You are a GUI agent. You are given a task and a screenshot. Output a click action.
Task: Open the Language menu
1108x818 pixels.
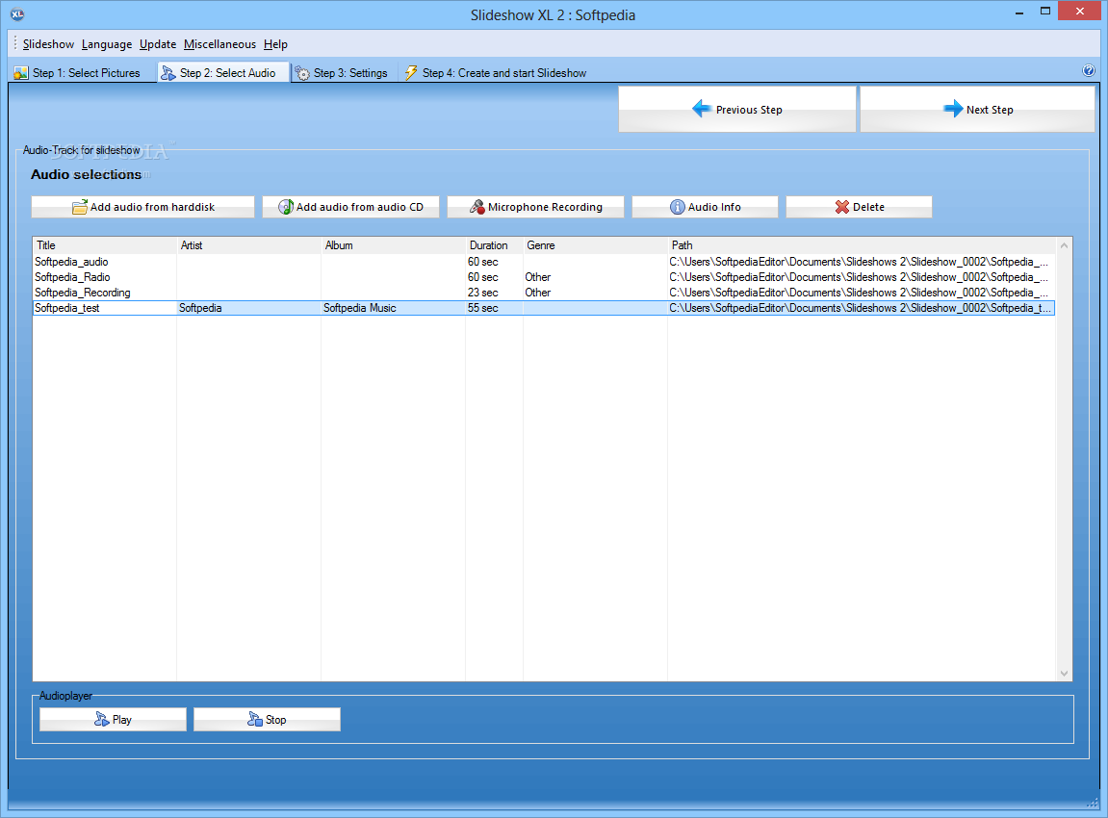click(x=107, y=44)
